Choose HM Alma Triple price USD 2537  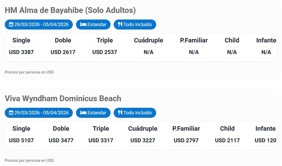pos(105,52)
